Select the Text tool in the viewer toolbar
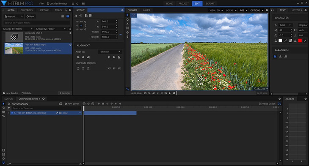This screenshot has width=309, height=166. [127, 24]
